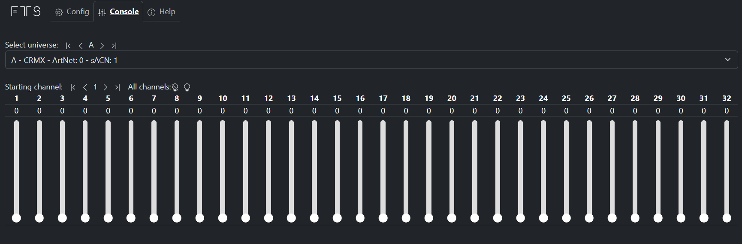
Task: Click the dropdown chevron for universe list
Action: tap(727, 60)
